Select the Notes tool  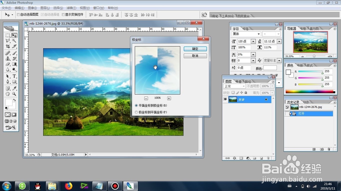(8, 88)
